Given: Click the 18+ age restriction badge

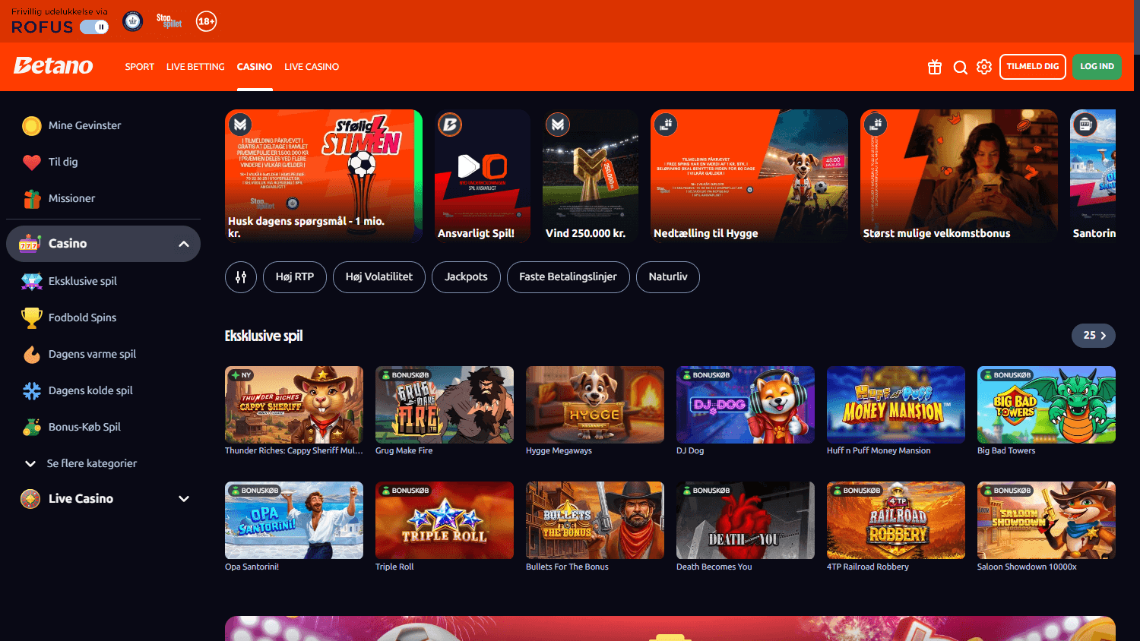Looking at the screenshot, I should tap(206, 21).
